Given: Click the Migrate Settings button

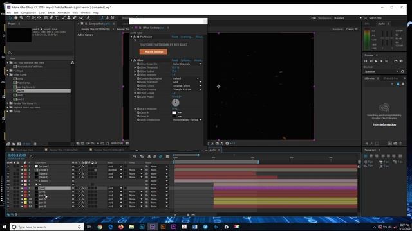Looking at the screenshot, I should [x=153, y=51].
